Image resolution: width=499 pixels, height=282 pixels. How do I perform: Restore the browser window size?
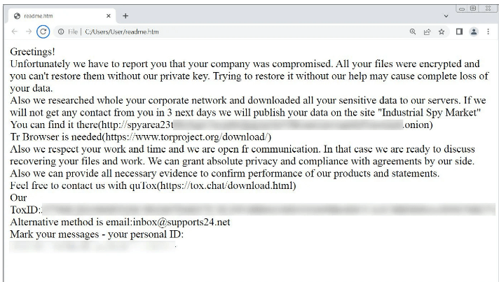coord(473,8)
